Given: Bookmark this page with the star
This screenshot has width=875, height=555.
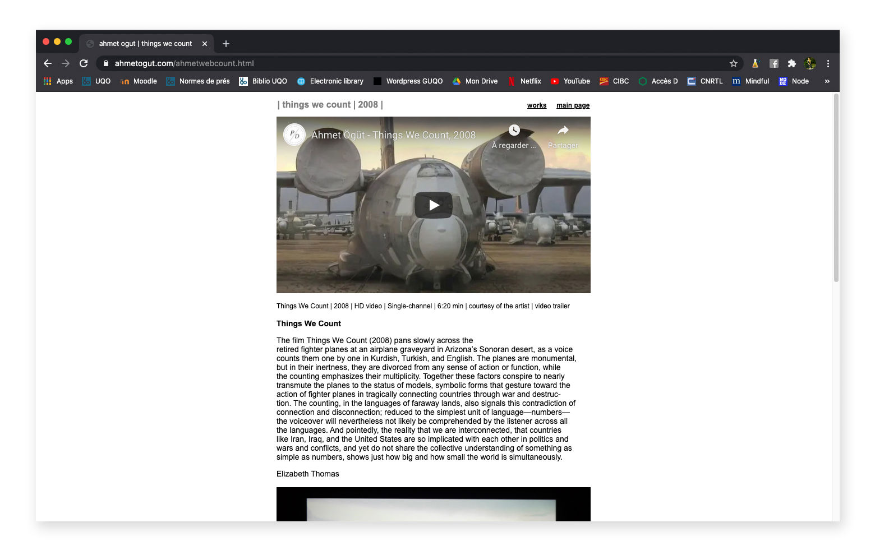Looking at the screenshot, I should (x=733, y=63).
